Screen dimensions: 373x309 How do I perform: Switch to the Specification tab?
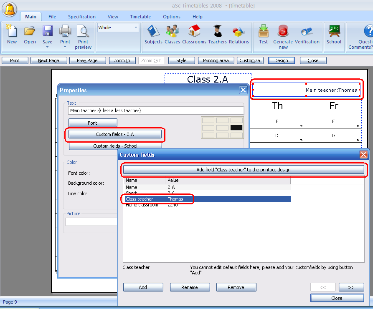click(x=82, y=17)
